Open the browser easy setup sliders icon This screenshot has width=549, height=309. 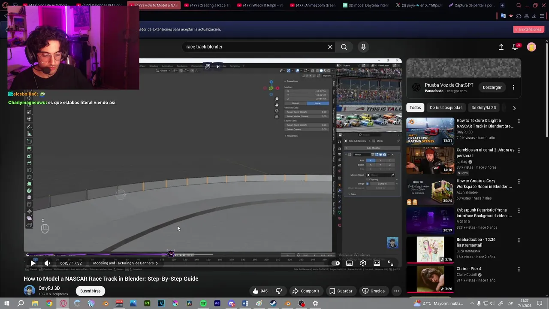pos(542,16)
